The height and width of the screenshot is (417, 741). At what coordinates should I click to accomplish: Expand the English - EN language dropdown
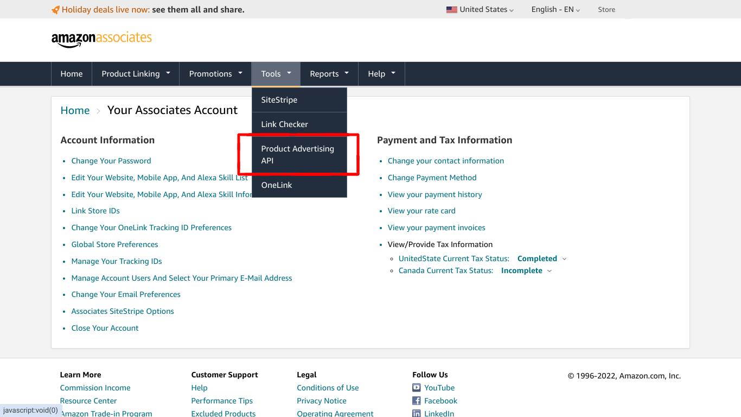554,9
